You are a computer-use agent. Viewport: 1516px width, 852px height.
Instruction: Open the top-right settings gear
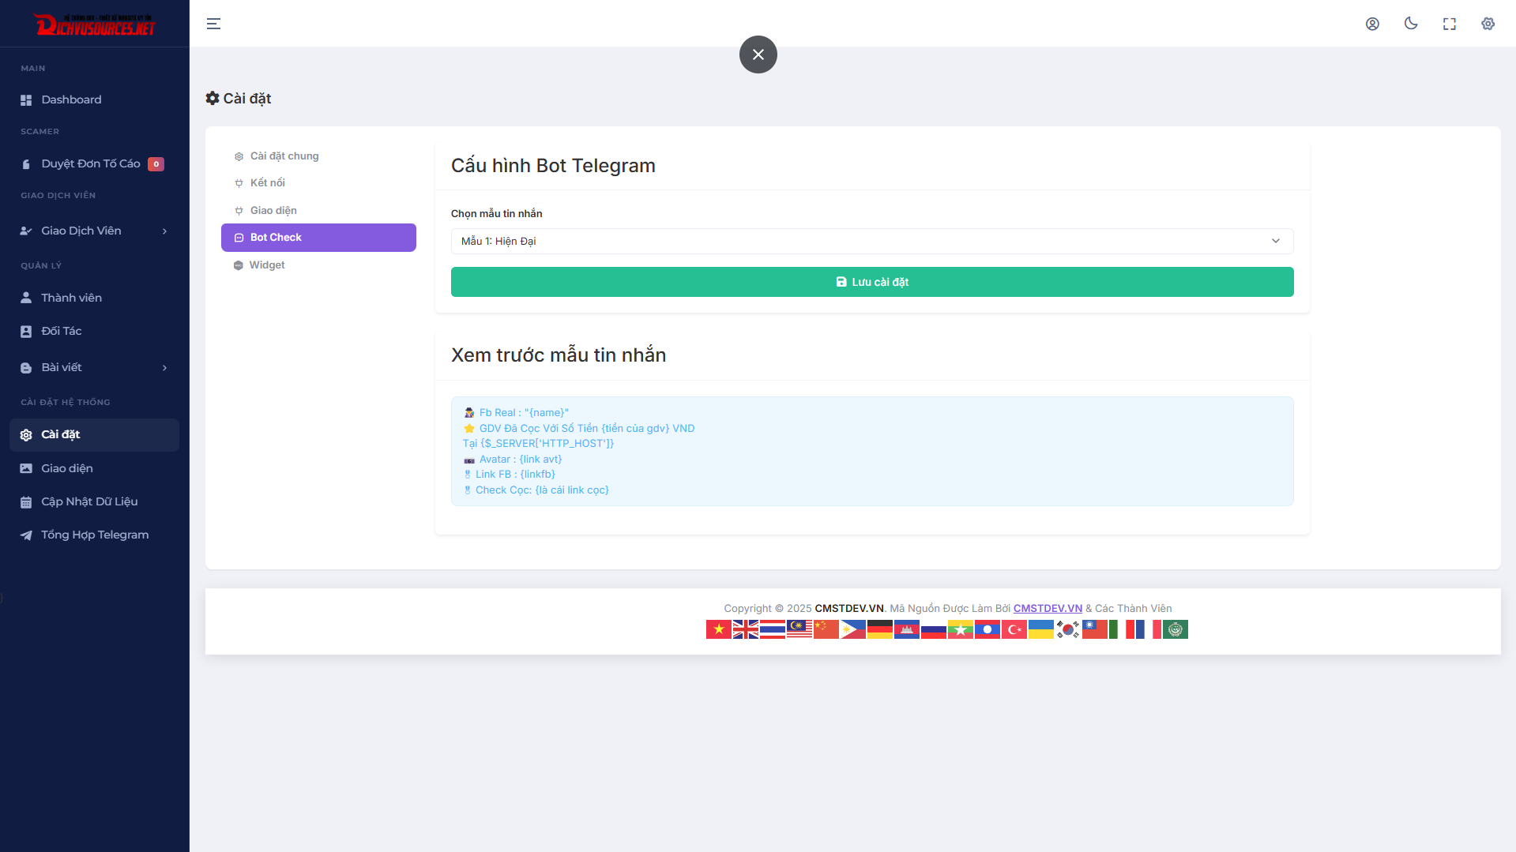(1488, 24)
